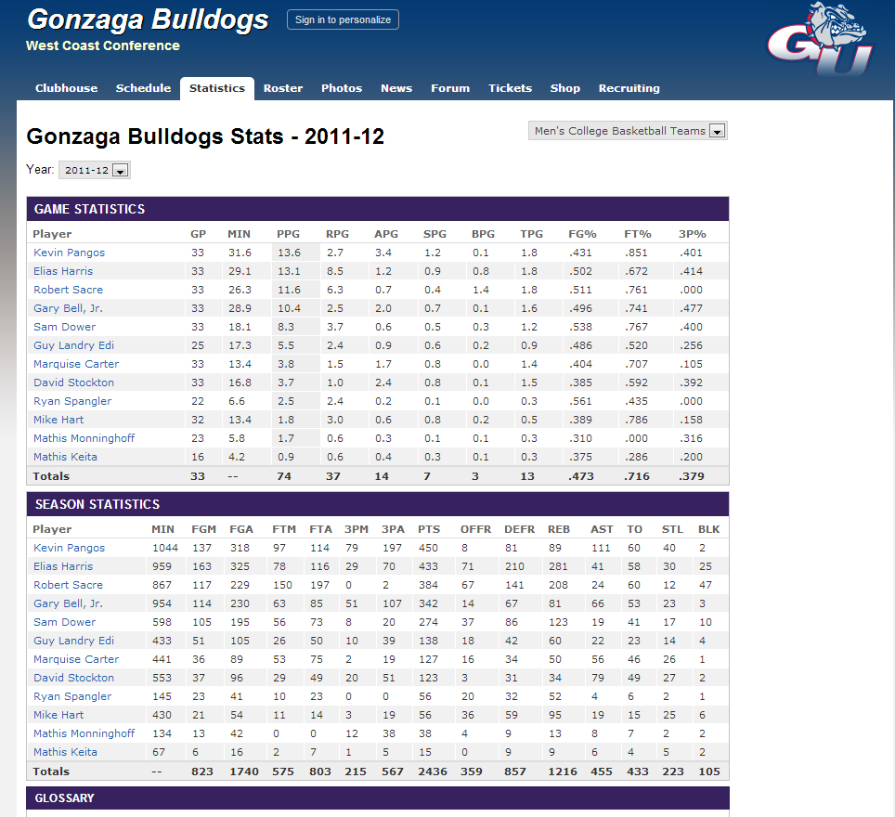Open the Forum tab
This screenshot has height=817, width=895.
449,88
